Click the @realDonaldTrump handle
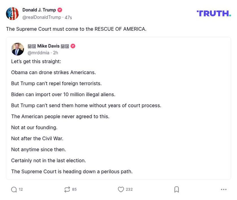This screenshot has height=200, width=237. click(x=42, y=17)
